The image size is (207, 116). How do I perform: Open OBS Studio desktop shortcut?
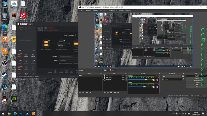point(5,64)
